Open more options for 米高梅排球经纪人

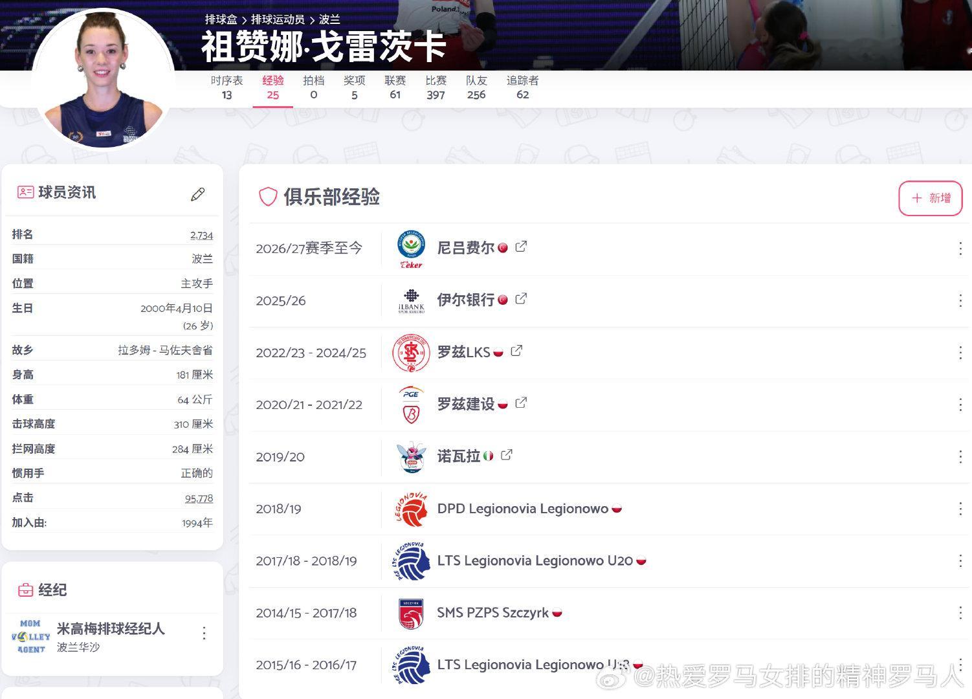coord(204,633)
